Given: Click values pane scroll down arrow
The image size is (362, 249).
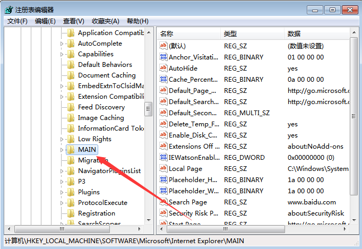Looking at the screenshot, I should [x=354, y=220].
